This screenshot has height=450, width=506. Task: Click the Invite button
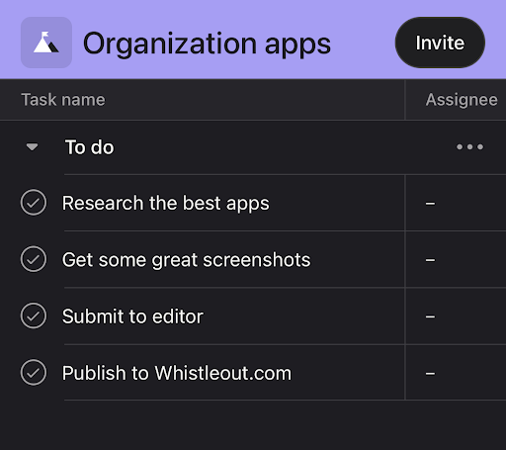[440, 43]
